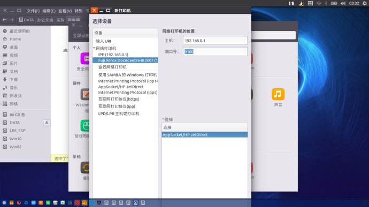Viewport: 369px width, 207px height.
Task: Collapse the 连接 section expander
Action: (163, 119)
